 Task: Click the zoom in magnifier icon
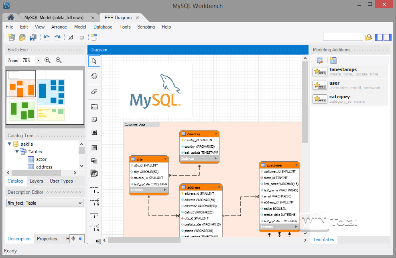coord(48,60)
